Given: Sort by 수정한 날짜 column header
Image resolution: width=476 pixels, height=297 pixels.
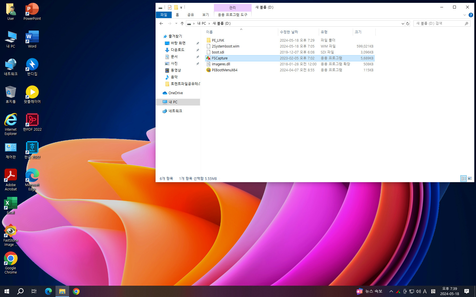Looking at the screenshot, I should point(298,32).
